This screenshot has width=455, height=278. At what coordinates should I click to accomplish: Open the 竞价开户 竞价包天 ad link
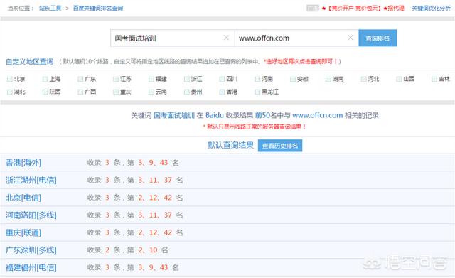click(363, 8)
